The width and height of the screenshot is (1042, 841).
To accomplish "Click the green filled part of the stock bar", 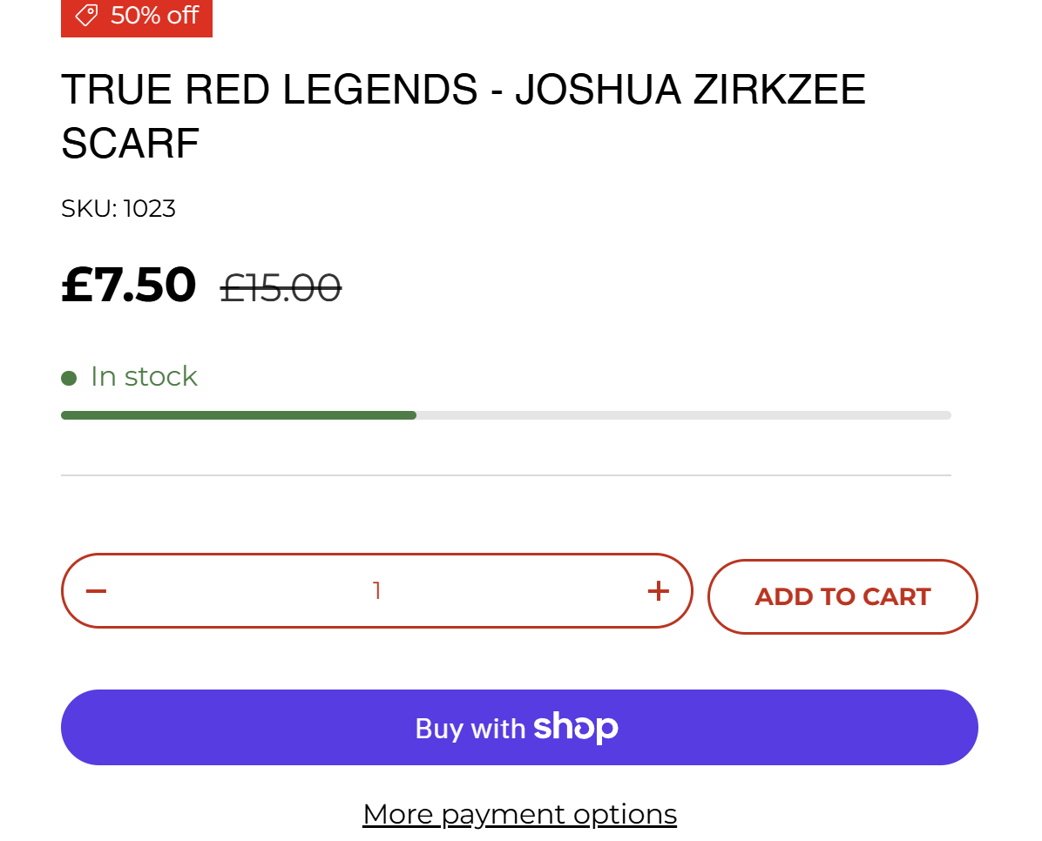I will click(x=238, y=415).
